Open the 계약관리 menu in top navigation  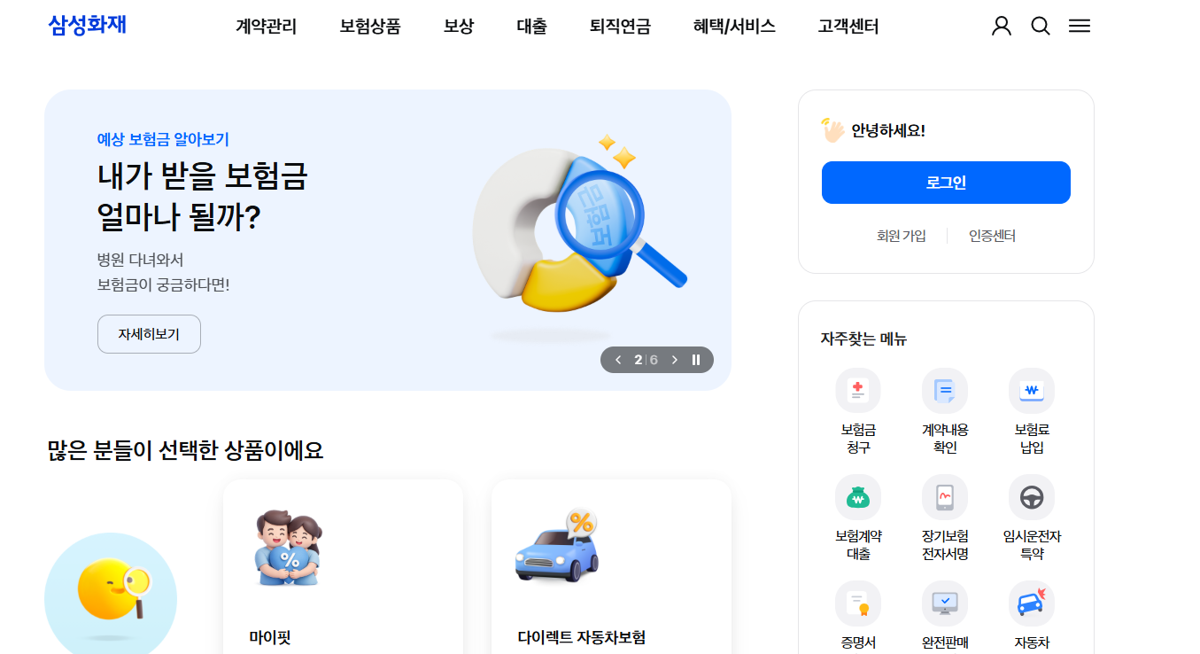pyautogui.click(x=266, y=27)
